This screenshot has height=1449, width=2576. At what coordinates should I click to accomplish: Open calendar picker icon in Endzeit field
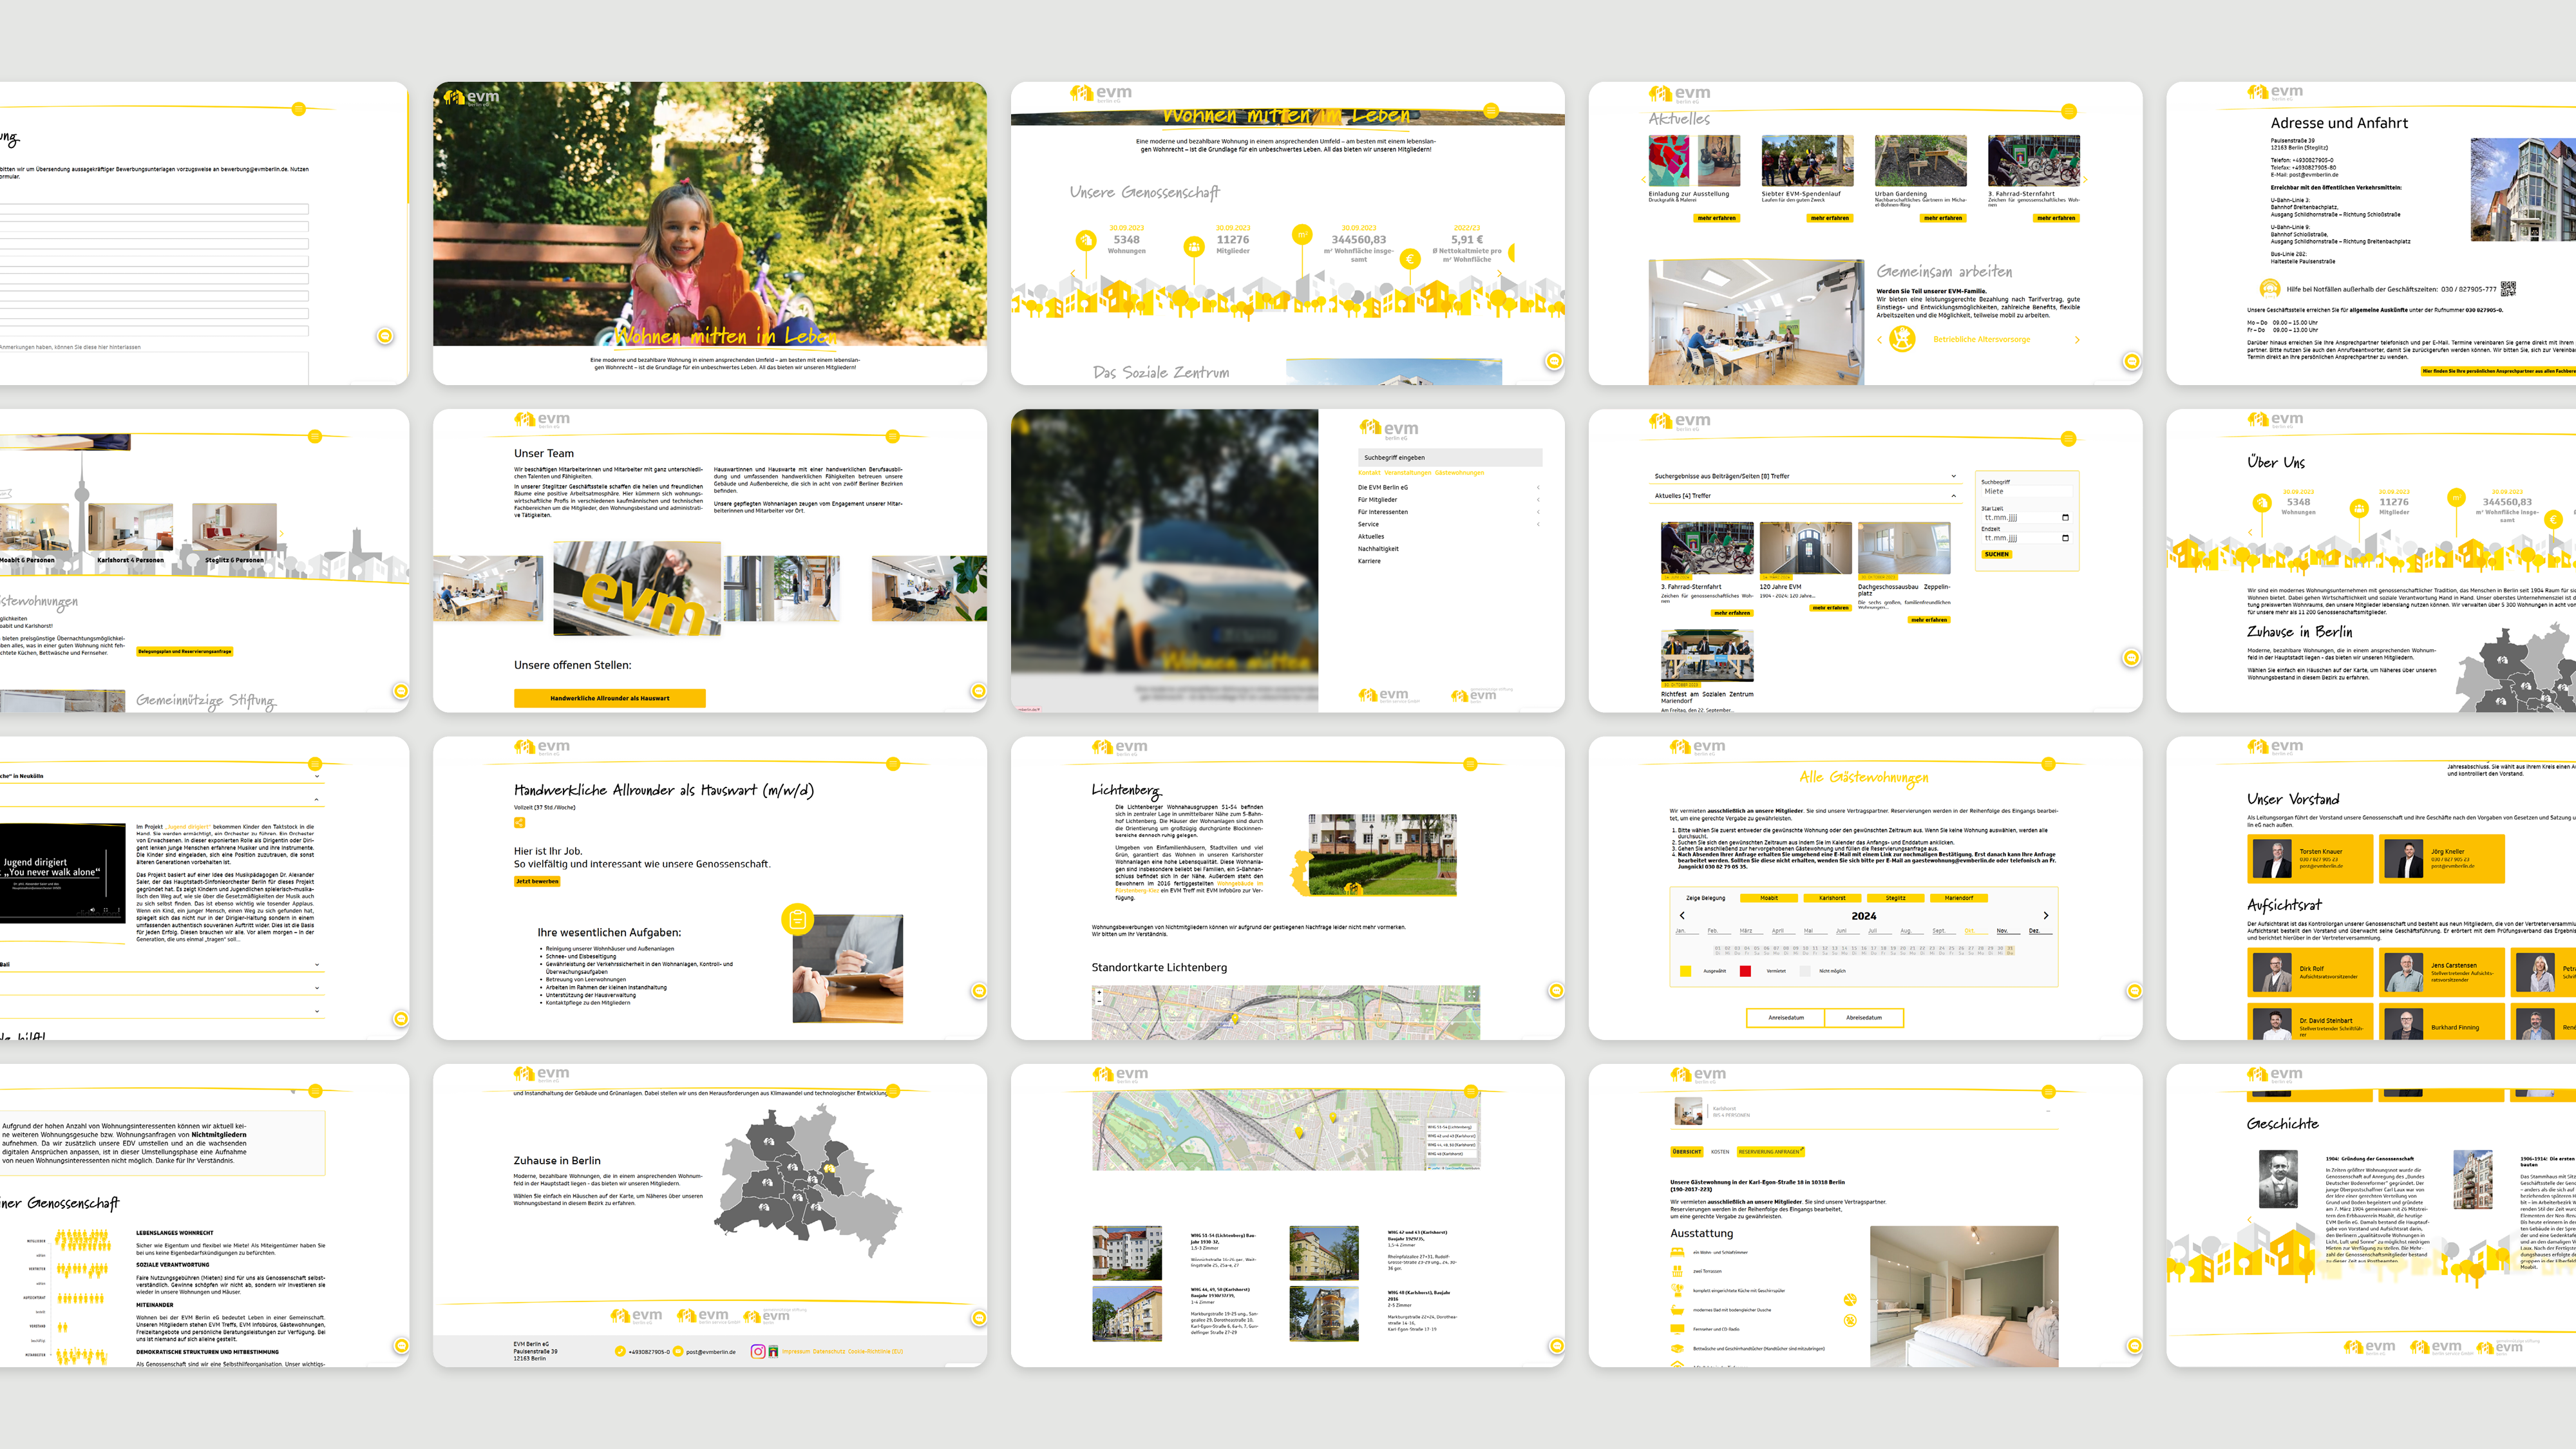coord(2065,538)
